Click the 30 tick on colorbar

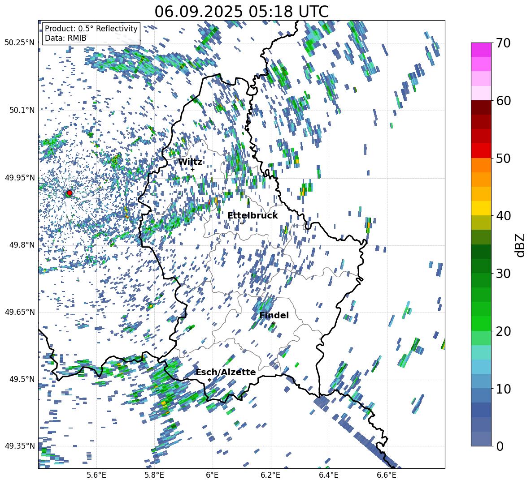pyautogui.click(x=503, y=273)
